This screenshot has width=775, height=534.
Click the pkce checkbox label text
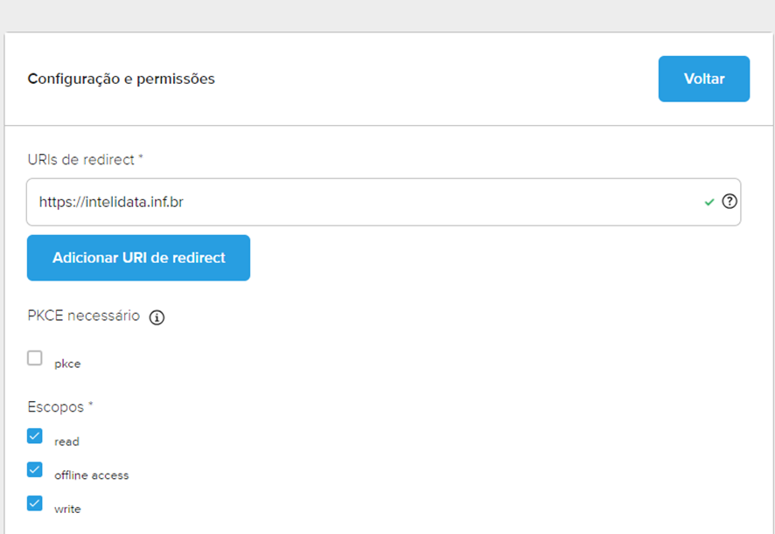click(x=67, y=364)
